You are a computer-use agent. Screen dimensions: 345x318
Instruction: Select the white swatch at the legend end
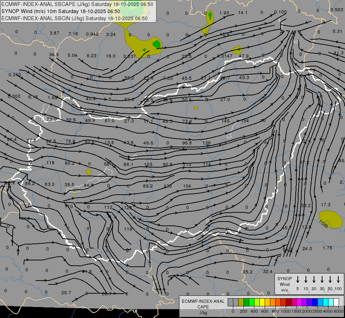pos(336,302)
